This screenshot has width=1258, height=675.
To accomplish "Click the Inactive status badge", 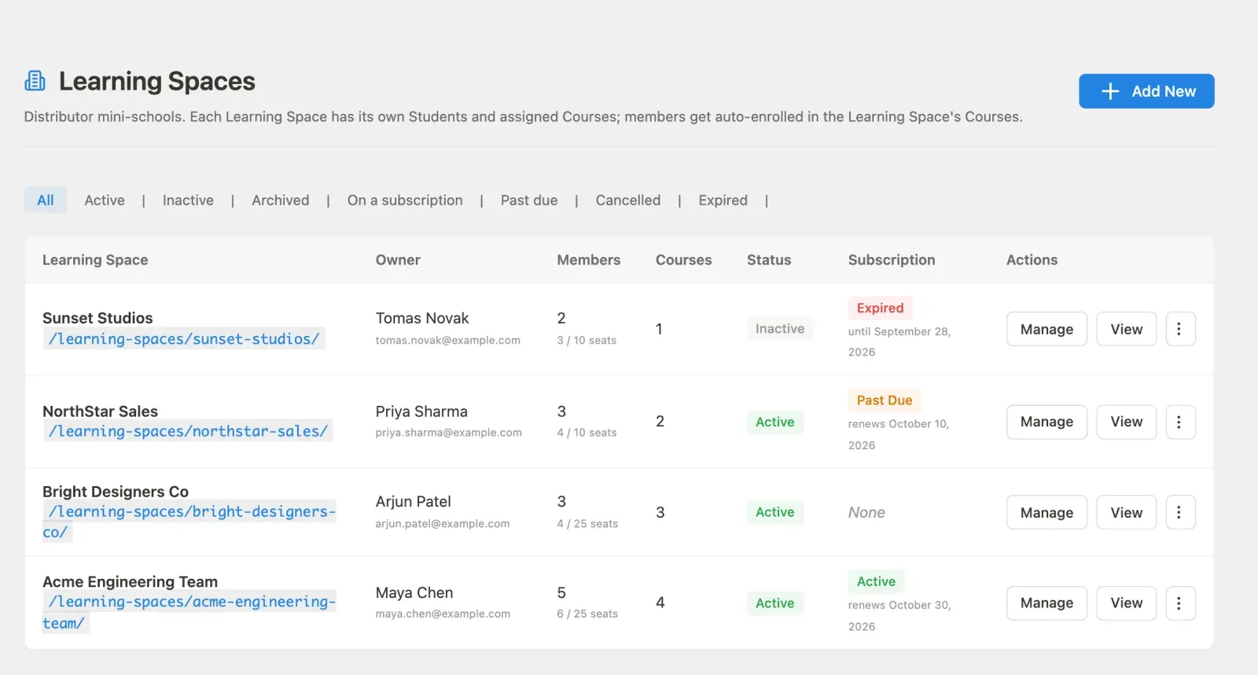I will click(x=780, y=329).
